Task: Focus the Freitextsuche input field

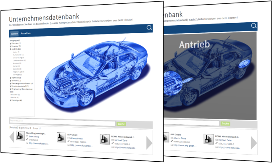Action: (x=62, y=122)
